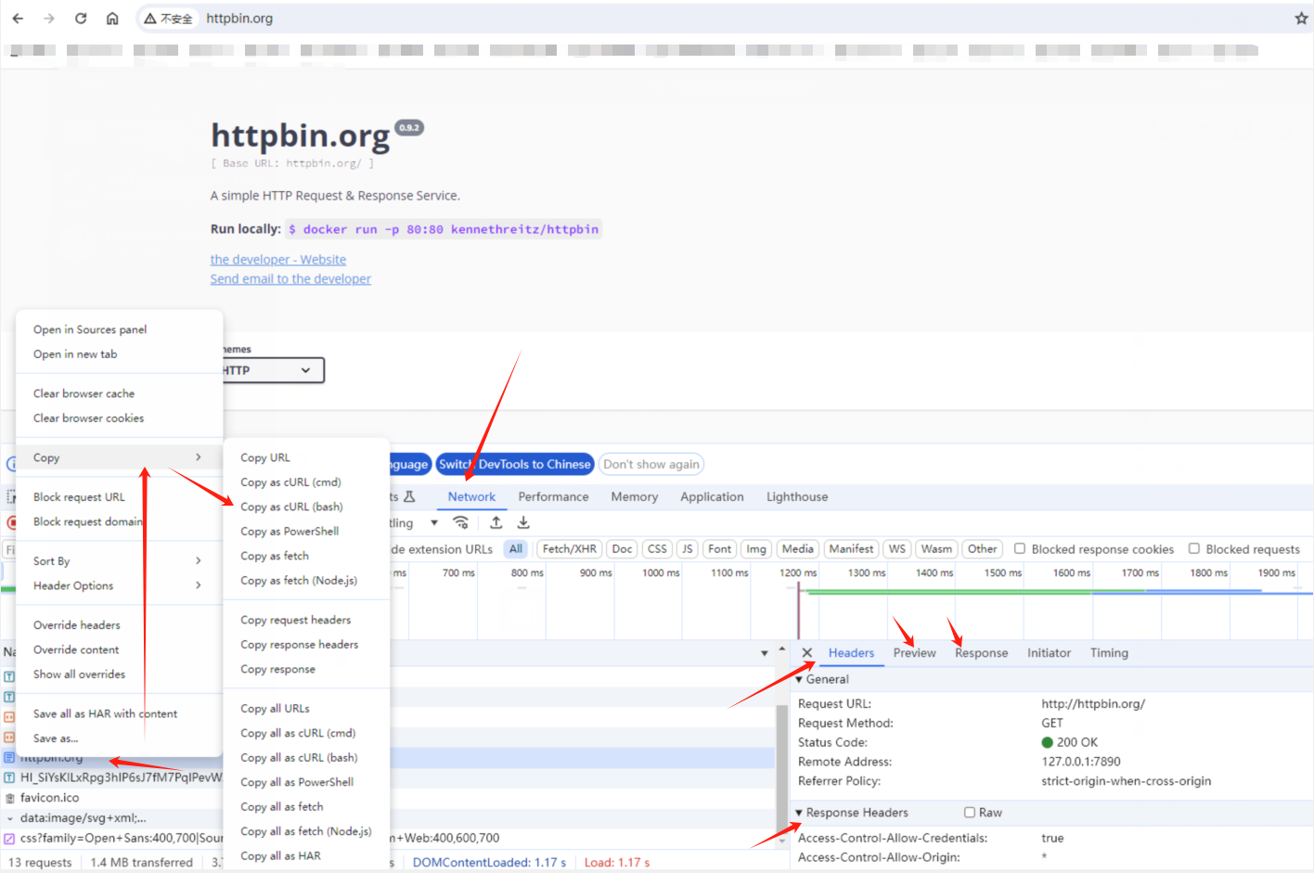Filter requests by Fetch/XHR
The height and width of the screenshot is (873, 1314).
click(569, 549)
